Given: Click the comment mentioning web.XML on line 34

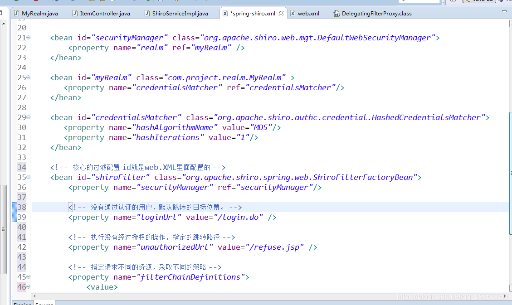Looking at the screenshot, I should [x=137, y=167].
